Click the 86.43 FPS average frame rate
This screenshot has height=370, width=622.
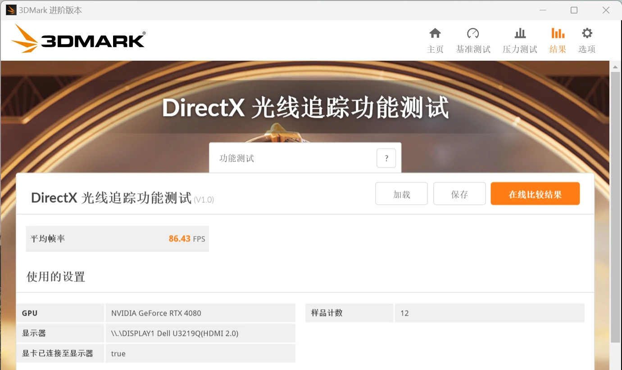(x=187, y=239)
